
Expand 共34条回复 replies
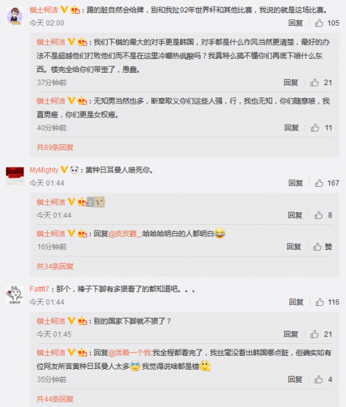pos(55,266)
